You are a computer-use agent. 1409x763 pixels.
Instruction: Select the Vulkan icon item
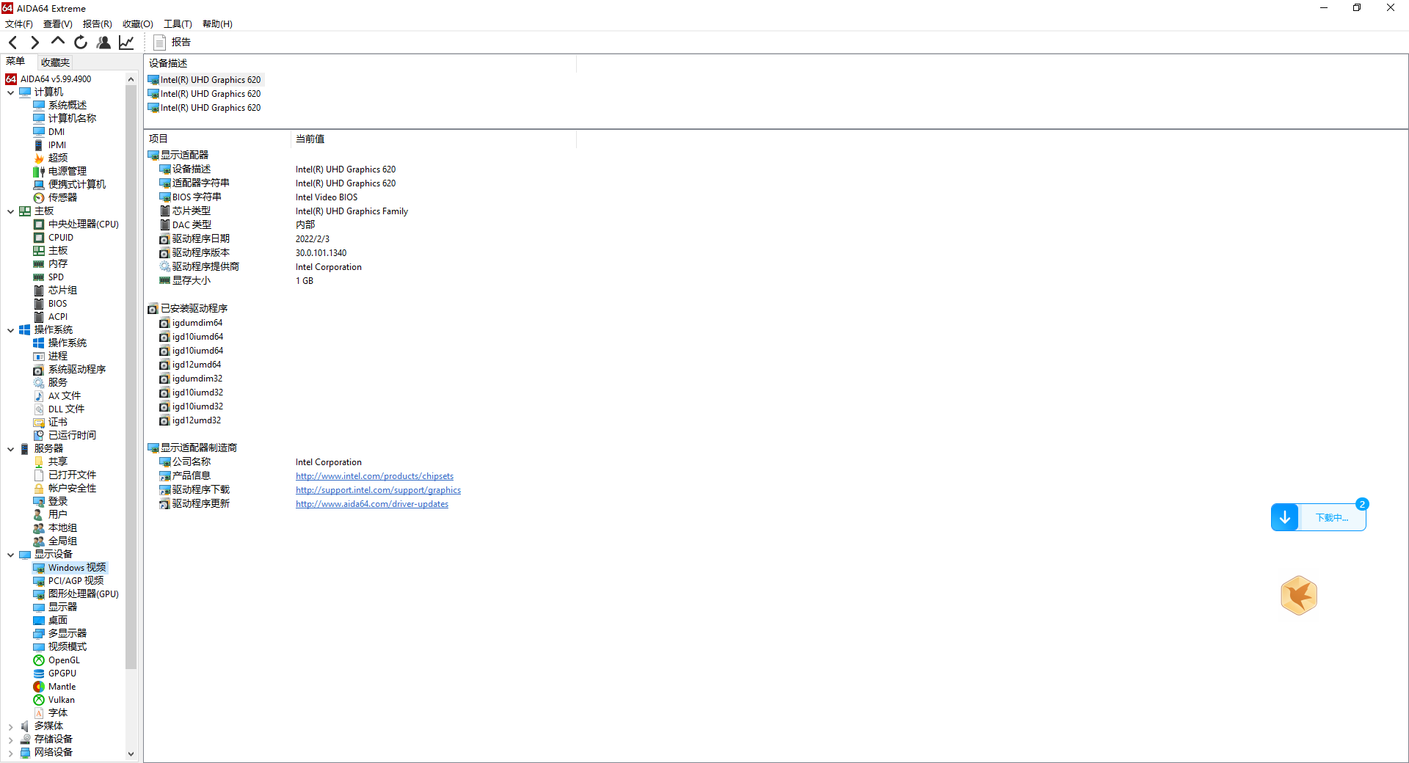pos(54,700)
